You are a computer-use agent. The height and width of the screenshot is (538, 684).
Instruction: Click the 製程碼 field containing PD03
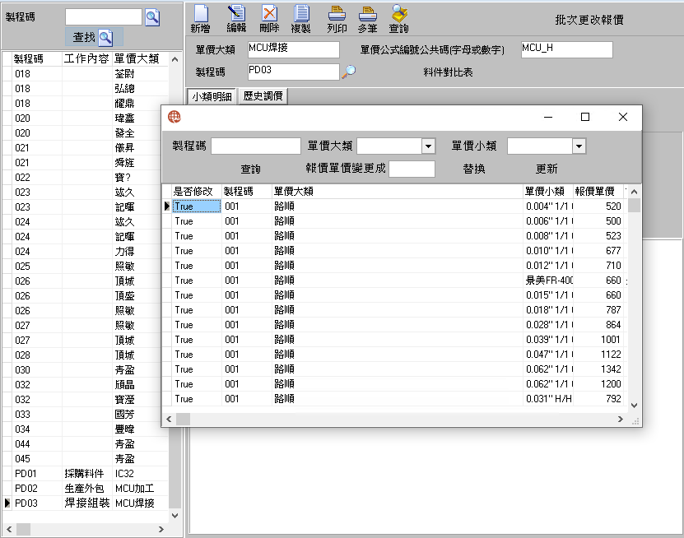tap(294, 72)
